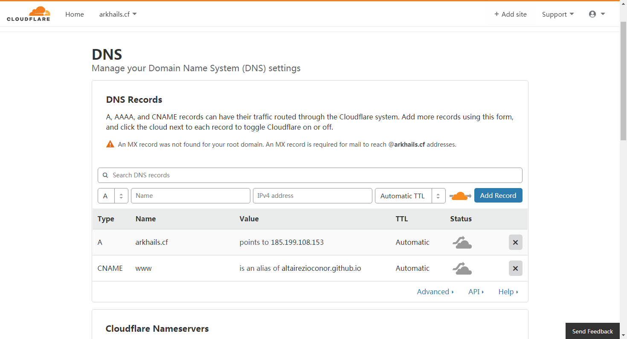Click the Add Record button
Image resolution: width=627 pixels, height=339 pixels.
(x=498, y=196)
